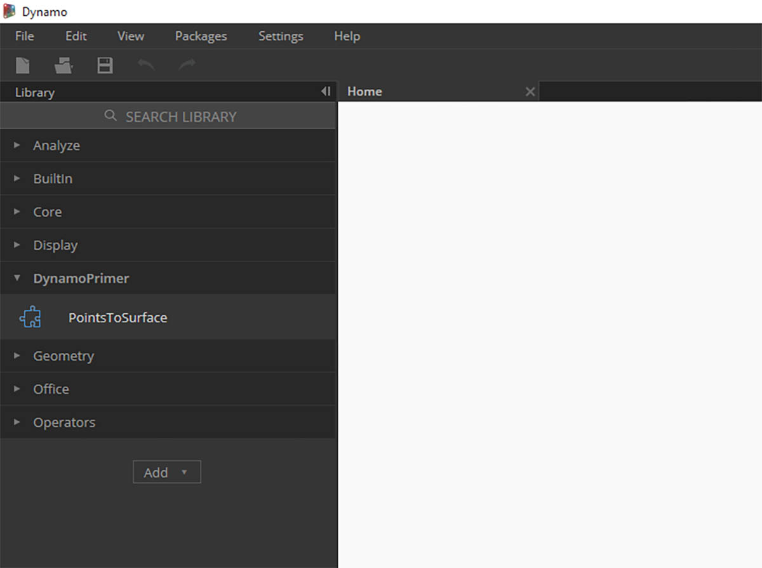Open the Add dropdown button
This screenshot has height=568, width=762.
click(x=166, y=472)
